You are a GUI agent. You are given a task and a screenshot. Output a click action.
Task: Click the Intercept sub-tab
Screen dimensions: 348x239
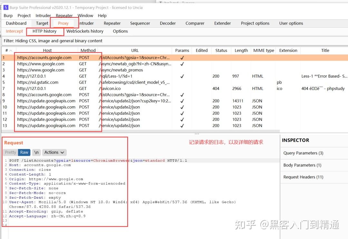pyautogui.click(x=14, y=31)
